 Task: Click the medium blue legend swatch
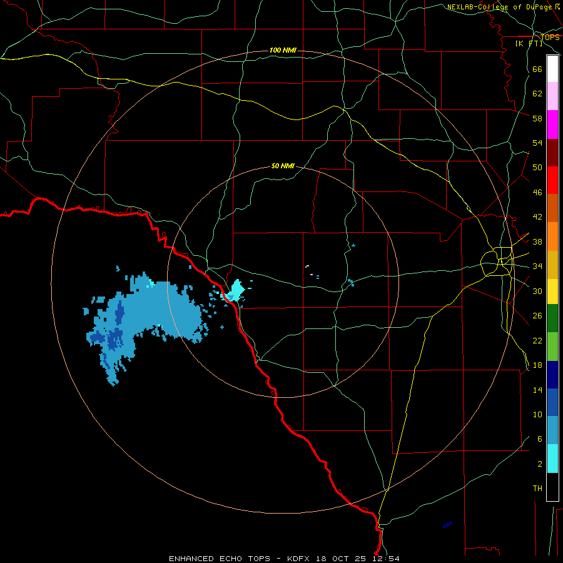click(x=552, y=402)
